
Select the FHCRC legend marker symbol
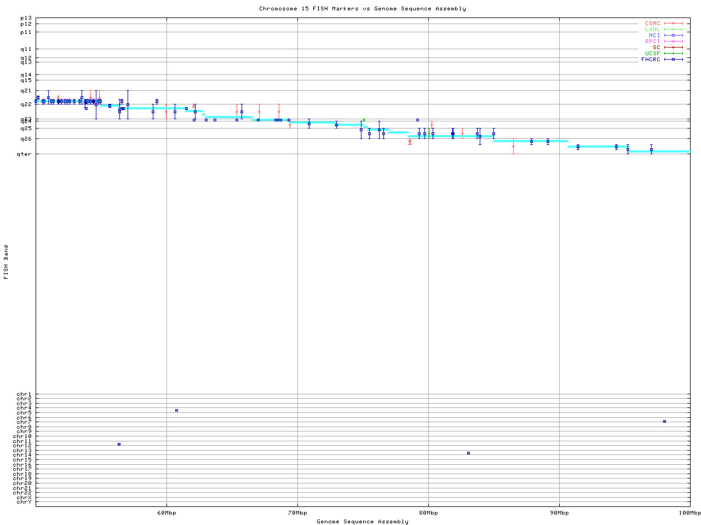(673, 60)
